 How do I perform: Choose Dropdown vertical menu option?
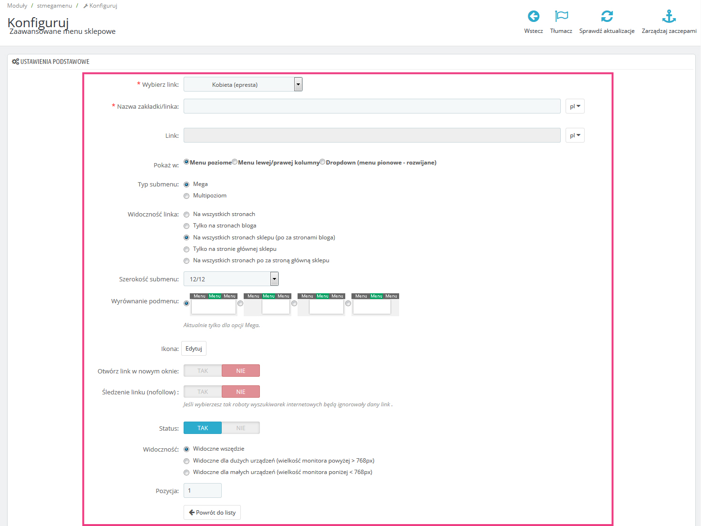click(x=323, y=162)
